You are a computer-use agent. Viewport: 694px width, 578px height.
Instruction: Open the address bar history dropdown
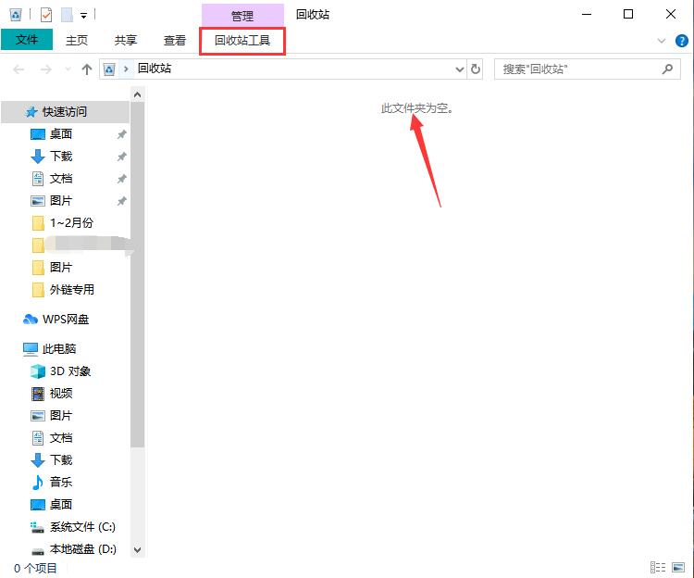point(459,69)
